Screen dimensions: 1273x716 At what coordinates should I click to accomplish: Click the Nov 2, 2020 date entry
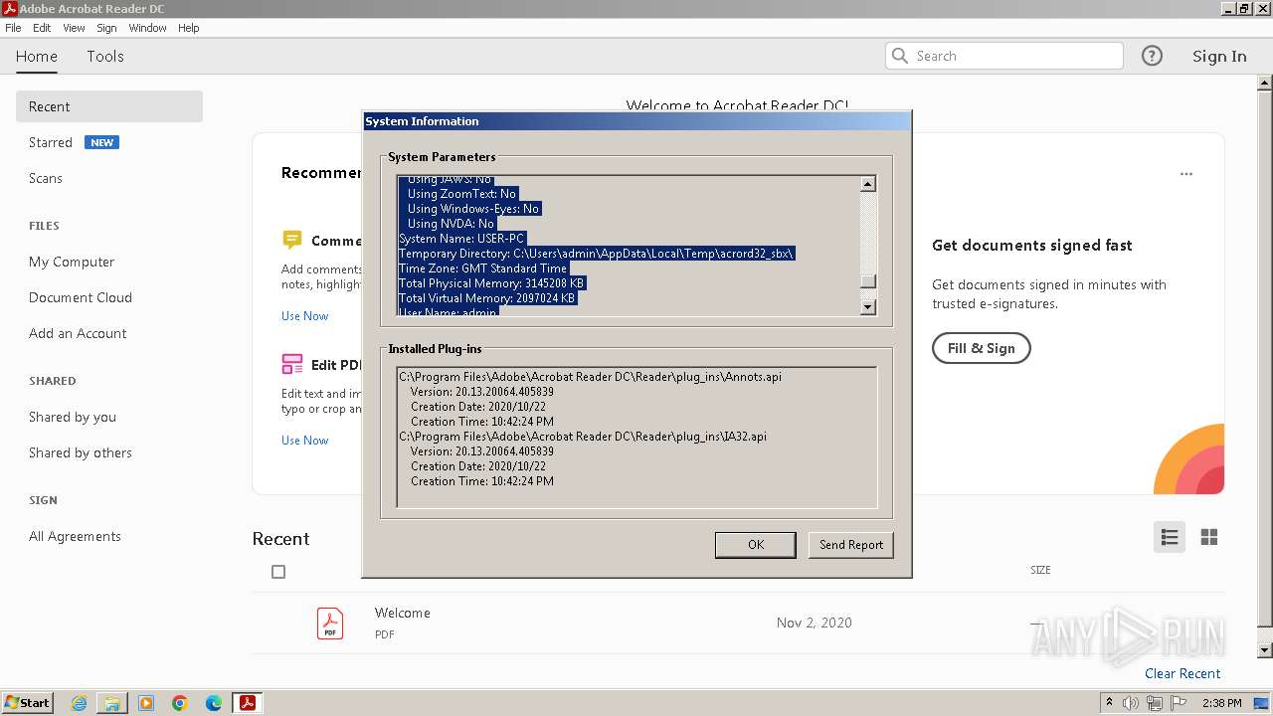815,623
